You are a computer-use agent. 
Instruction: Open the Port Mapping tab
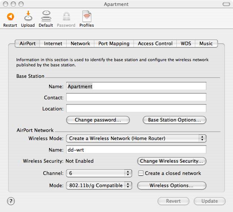pos(114,43)
